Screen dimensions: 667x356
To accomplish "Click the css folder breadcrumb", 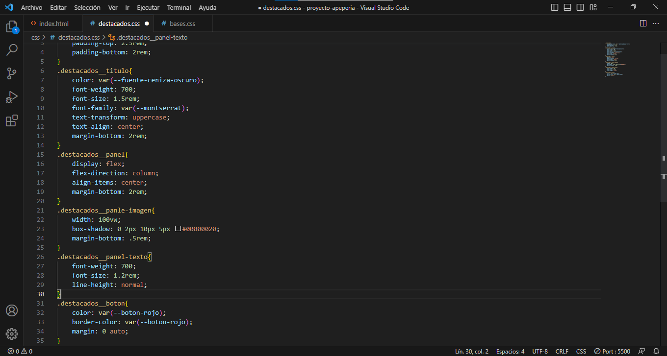I will coord(35,37).
